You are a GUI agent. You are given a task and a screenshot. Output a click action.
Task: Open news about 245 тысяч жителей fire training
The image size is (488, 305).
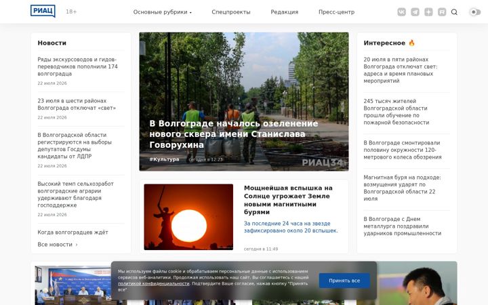coord(396,112)
